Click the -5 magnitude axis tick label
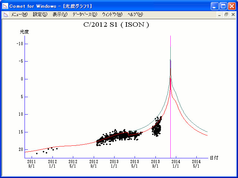This screenshot has width=238, height=178. click(x=21, y=61)
